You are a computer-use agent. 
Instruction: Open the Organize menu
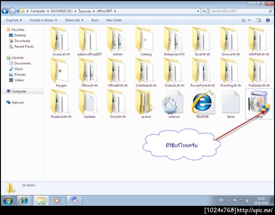pyautogui.click(x=14, y=20)
